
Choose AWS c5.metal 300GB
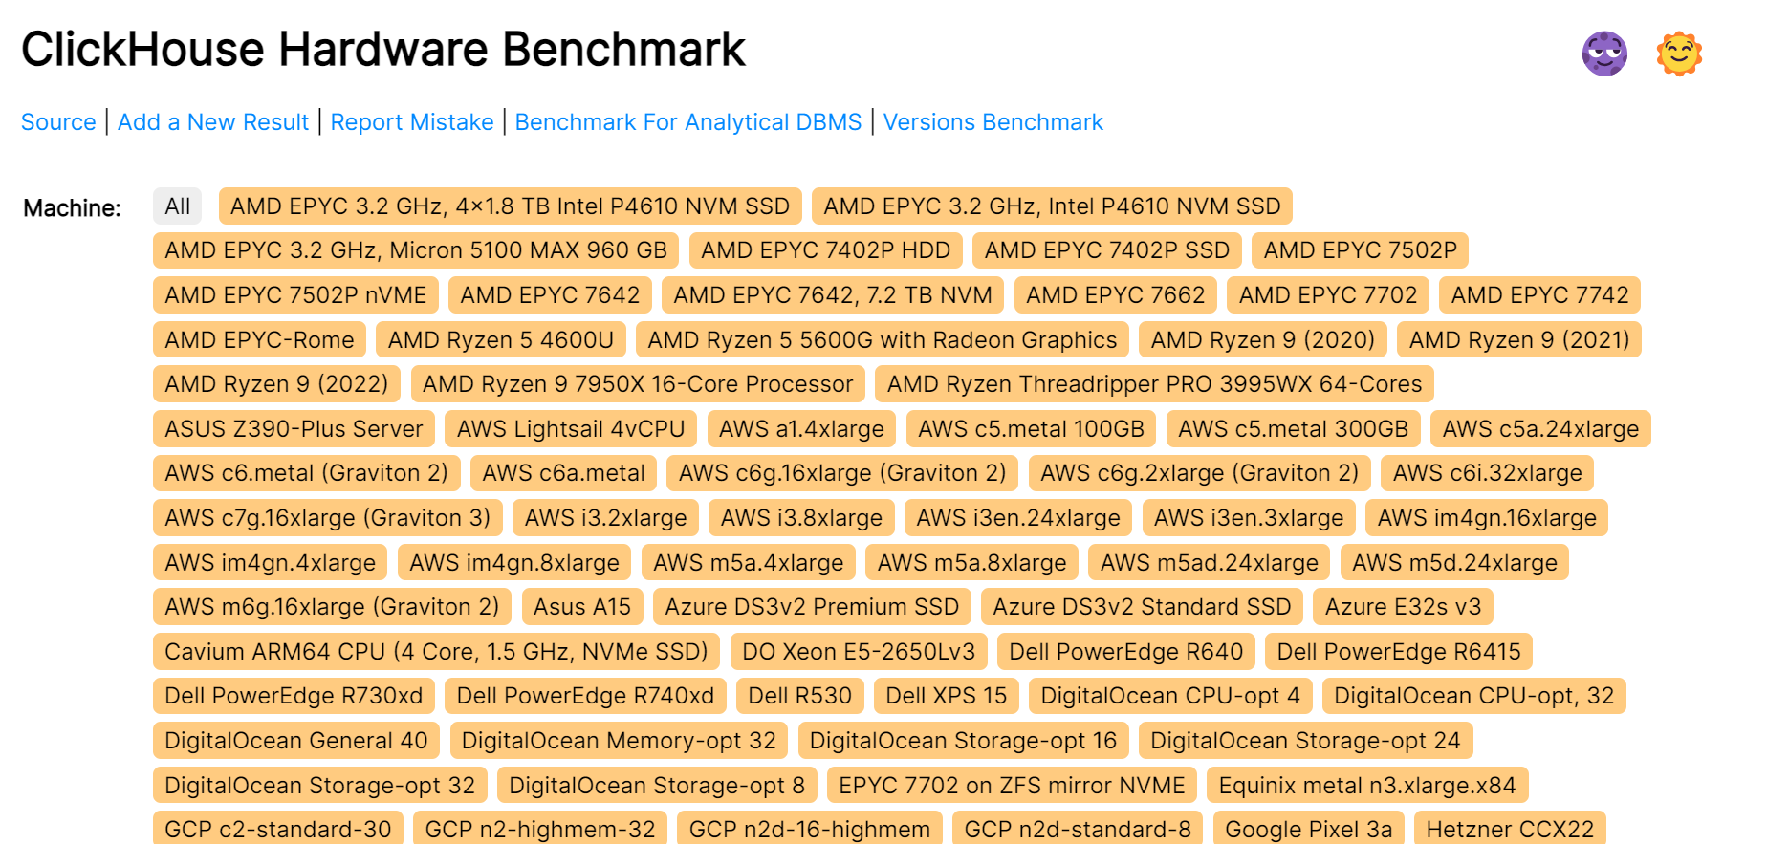coord(1294,429)
